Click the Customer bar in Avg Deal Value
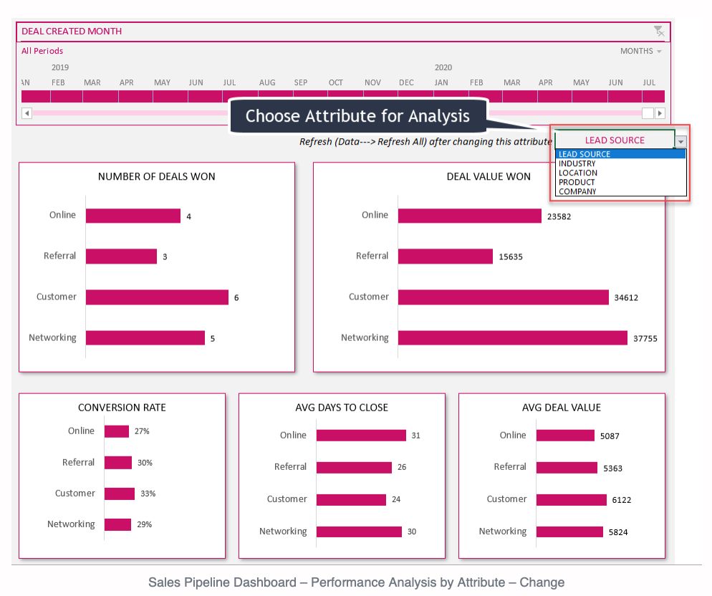Image resolution: width=712 pixels, height=596 pixels. tap(571, 500)
